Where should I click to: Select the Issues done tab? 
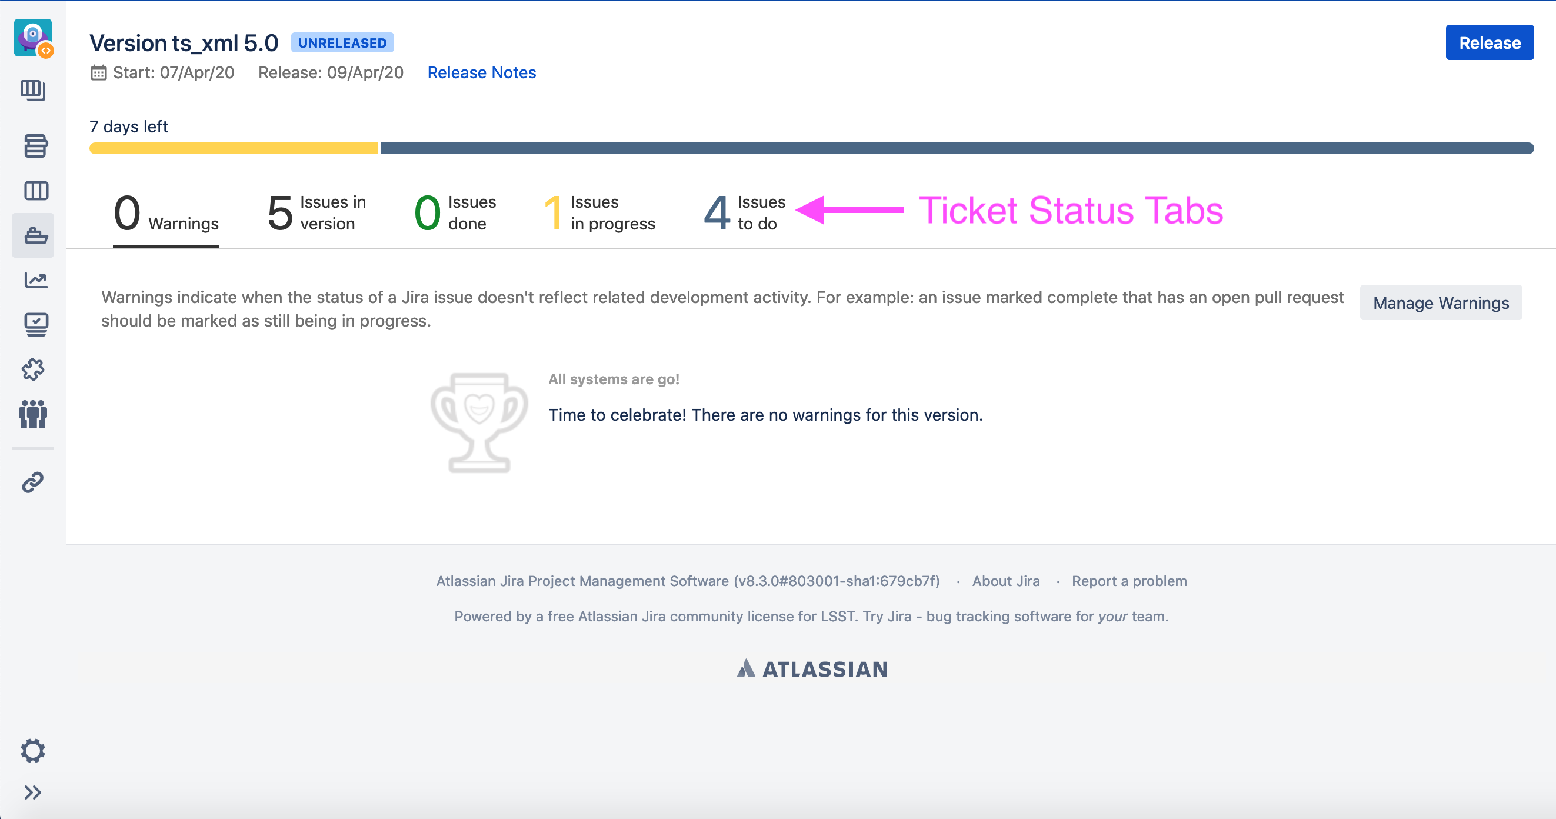point(455,213)
